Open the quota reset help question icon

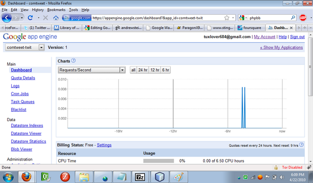tap(301, 145)
